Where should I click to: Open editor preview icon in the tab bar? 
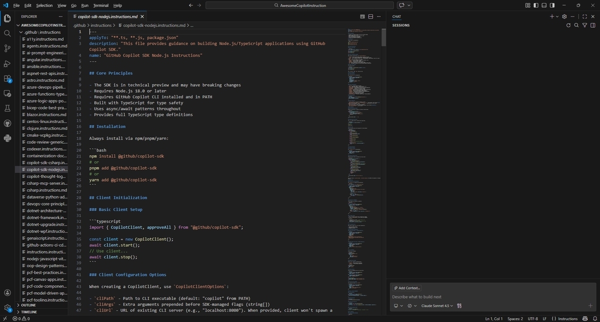coord(361,16)
